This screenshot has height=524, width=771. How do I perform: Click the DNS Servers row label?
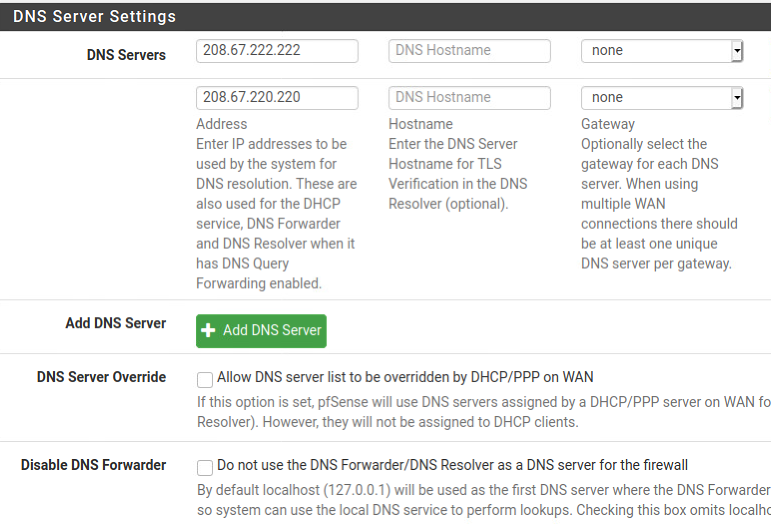click(126, 54)
